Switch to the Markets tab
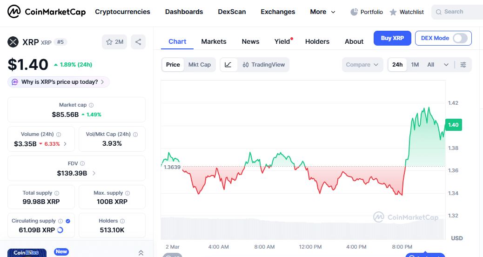 [x=214, y=41]
